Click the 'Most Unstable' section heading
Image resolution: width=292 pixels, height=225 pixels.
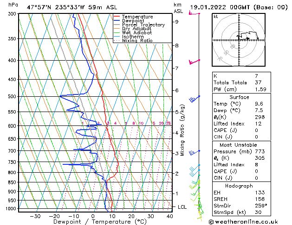[238, 145]
